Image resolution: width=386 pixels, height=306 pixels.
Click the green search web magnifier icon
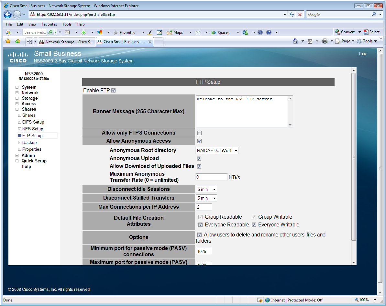[50, 32]
